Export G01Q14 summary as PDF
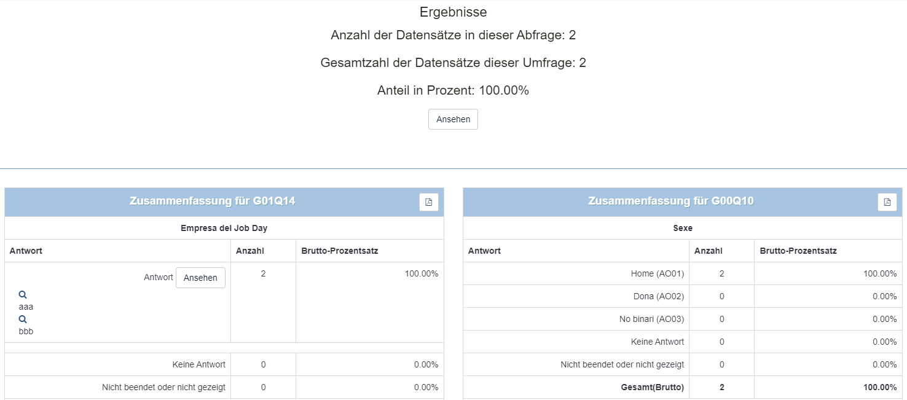The height and width of the screenshot is (400, 907). pos(429,202)
